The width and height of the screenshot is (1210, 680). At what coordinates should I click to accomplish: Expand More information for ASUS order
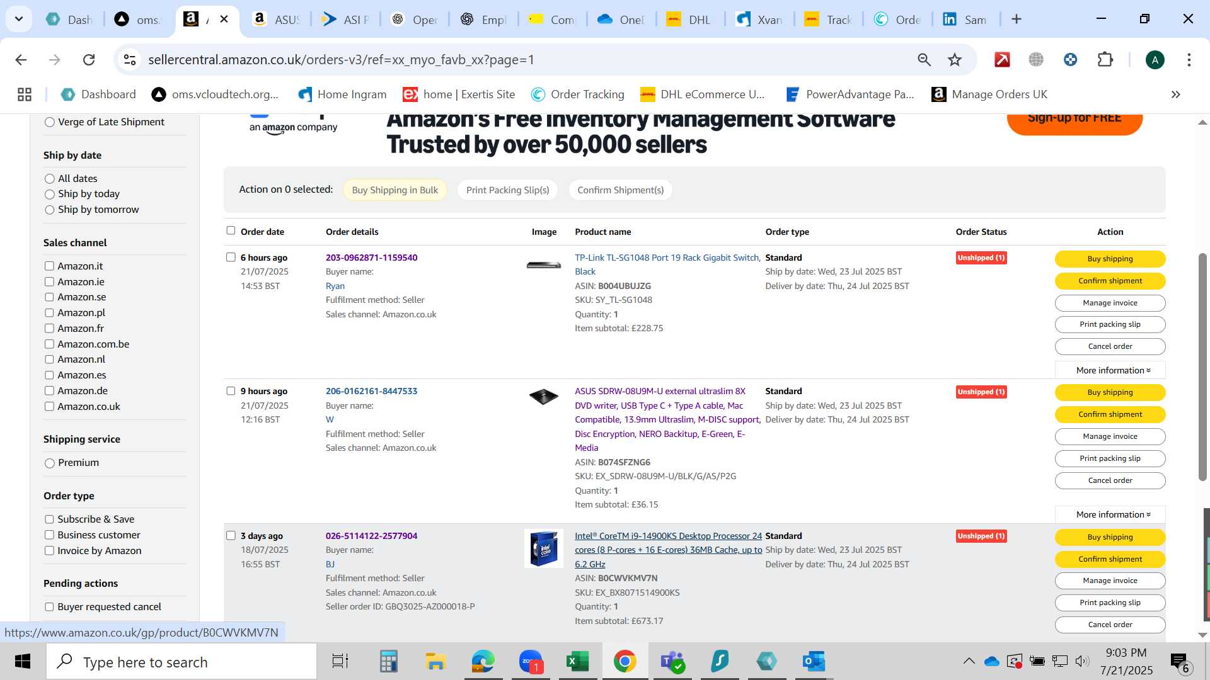point(1110,514)
